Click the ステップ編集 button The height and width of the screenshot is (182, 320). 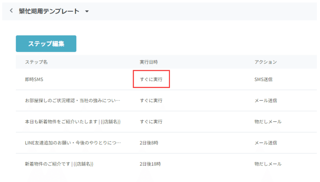(46, 43)
